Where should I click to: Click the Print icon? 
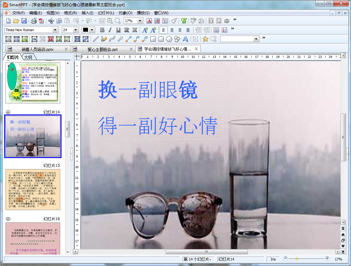tap(34, 21)
